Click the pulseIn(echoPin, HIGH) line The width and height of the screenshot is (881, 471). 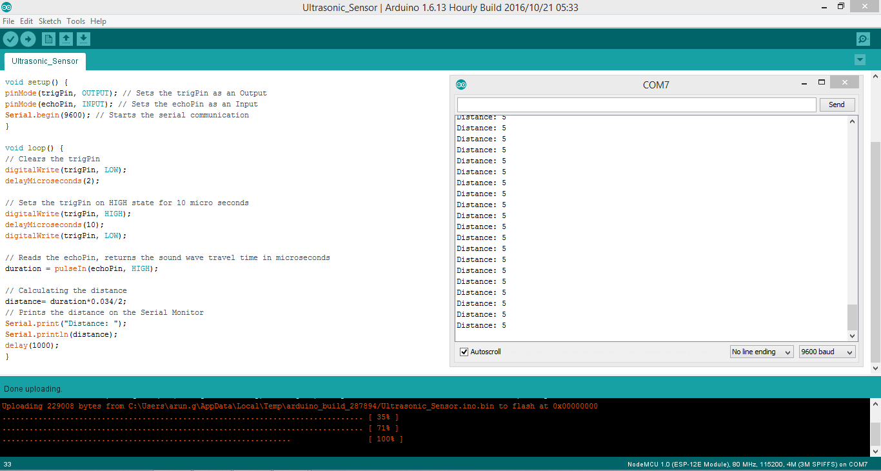click(81, 269)
